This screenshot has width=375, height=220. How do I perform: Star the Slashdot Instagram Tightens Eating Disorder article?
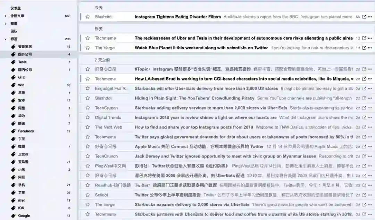click(x=87, y=17)
